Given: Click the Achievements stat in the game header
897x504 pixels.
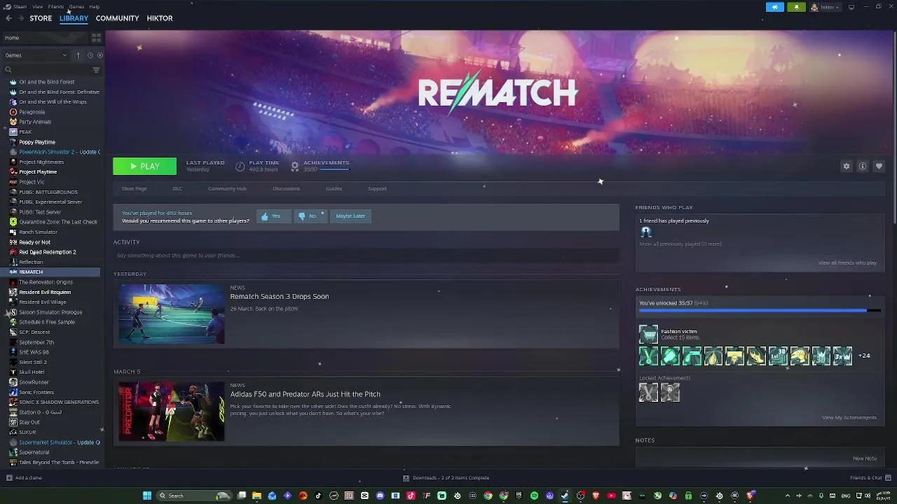Looking at the screenshot, I should click(x=320, y=166).
